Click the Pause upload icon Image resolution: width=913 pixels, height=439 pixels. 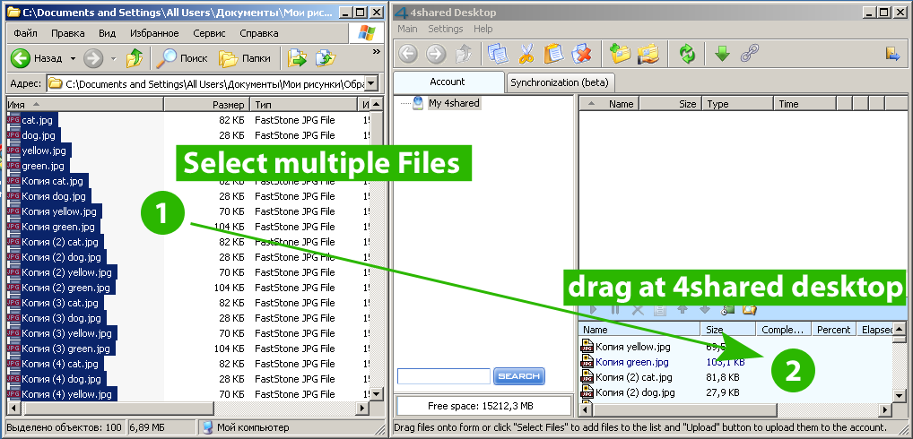pos(615,309)
